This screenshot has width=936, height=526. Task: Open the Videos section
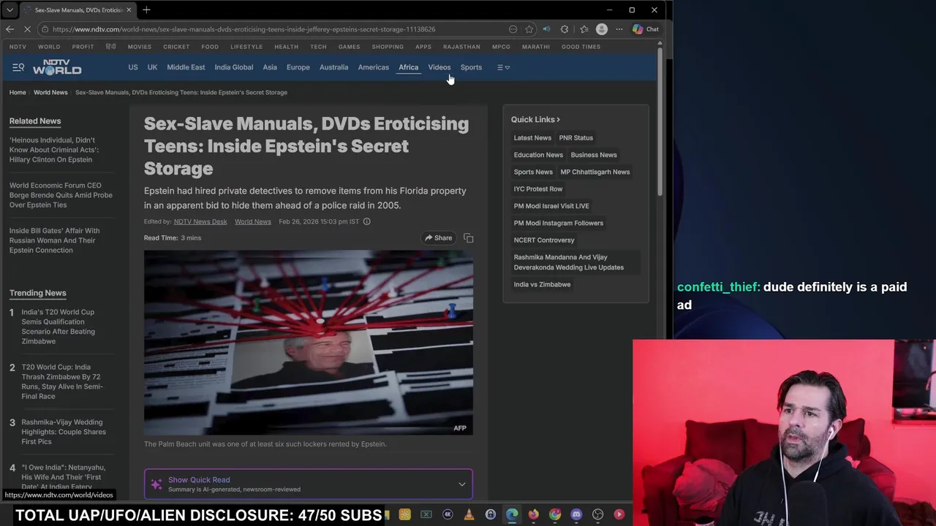tap(439, 67)
